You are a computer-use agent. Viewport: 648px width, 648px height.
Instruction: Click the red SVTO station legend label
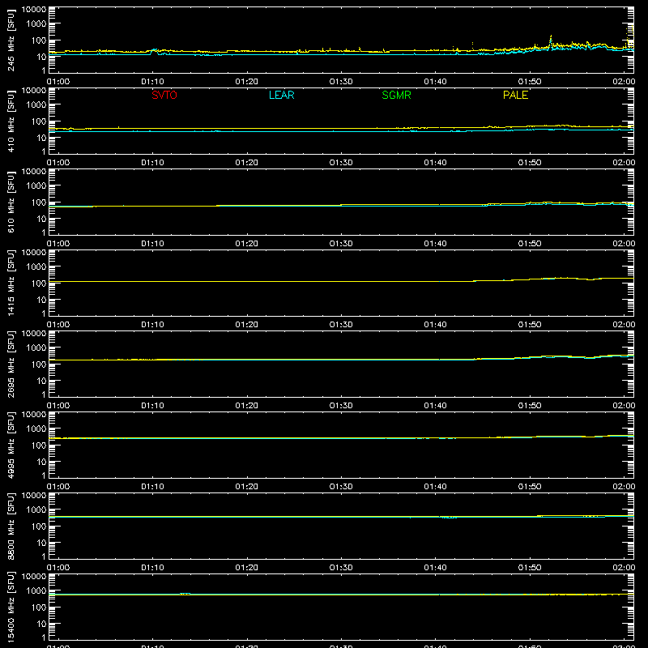tap(164, 95)
